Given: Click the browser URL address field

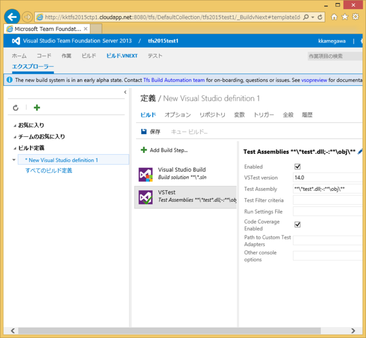Looking at the screenshot, I should pos(173,17).
